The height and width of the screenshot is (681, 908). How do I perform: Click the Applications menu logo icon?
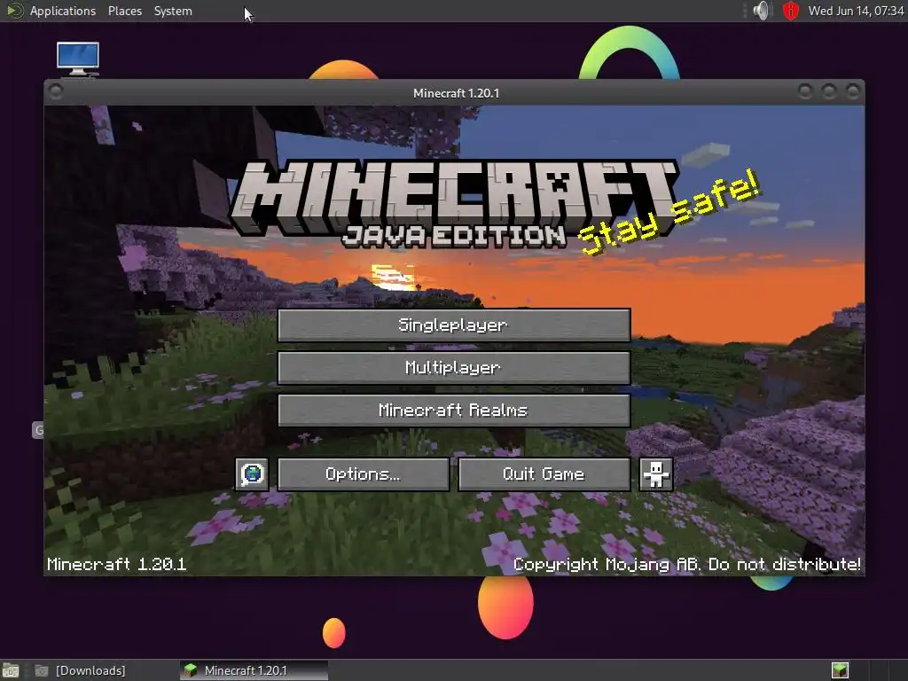click(14, 11)
